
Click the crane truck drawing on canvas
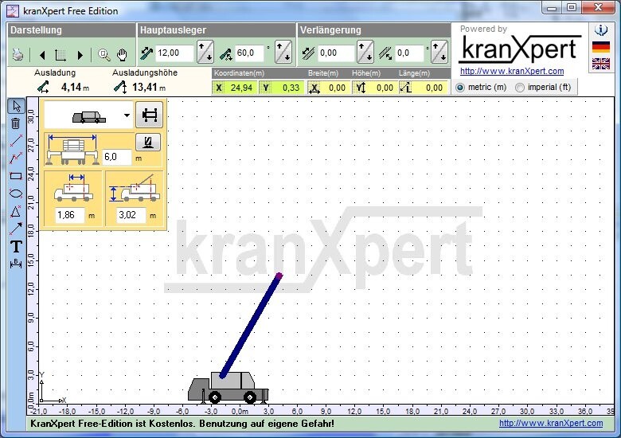[x=228, y=388]
